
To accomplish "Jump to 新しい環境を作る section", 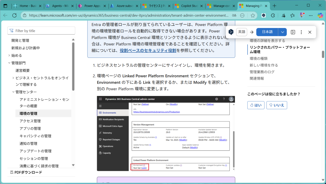I will (264, 65).
